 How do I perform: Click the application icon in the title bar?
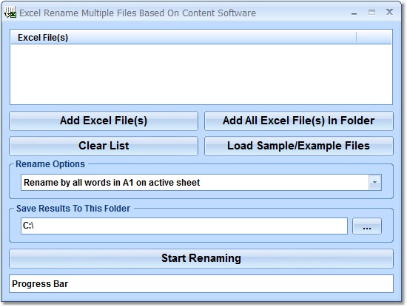[x=10, y=13]
